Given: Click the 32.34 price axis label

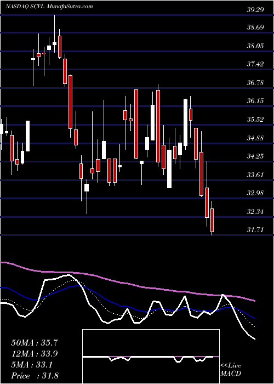Looking at the screenshot, I should coord(255,211).
